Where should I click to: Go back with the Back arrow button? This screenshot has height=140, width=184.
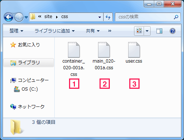8,17
